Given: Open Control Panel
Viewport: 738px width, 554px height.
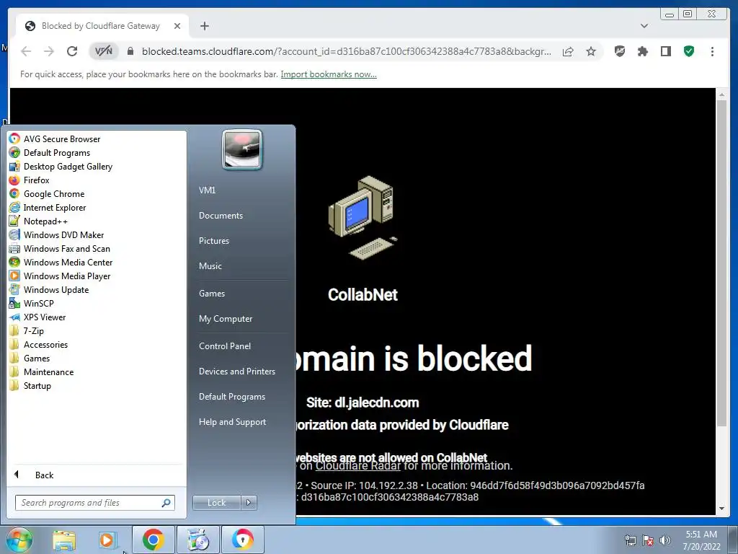Looking at the screenshot, I should tap(225, 346).
